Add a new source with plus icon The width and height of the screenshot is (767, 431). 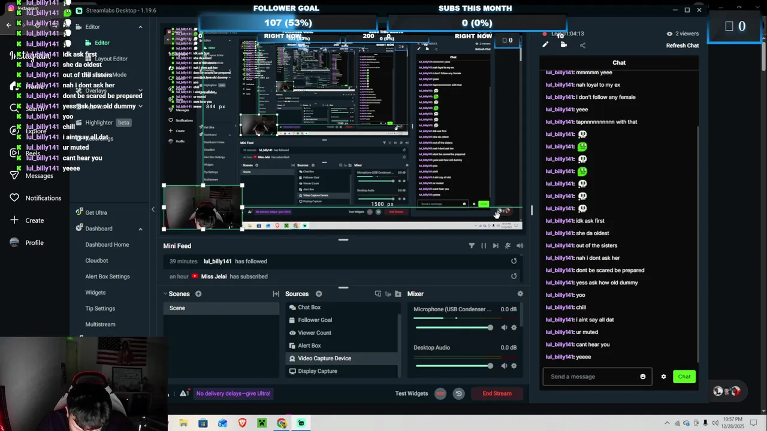click(319, 294)
